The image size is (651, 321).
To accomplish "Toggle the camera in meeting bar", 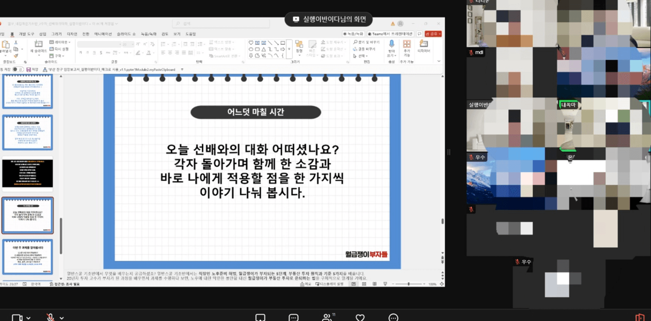I will (x=17, y=317).
